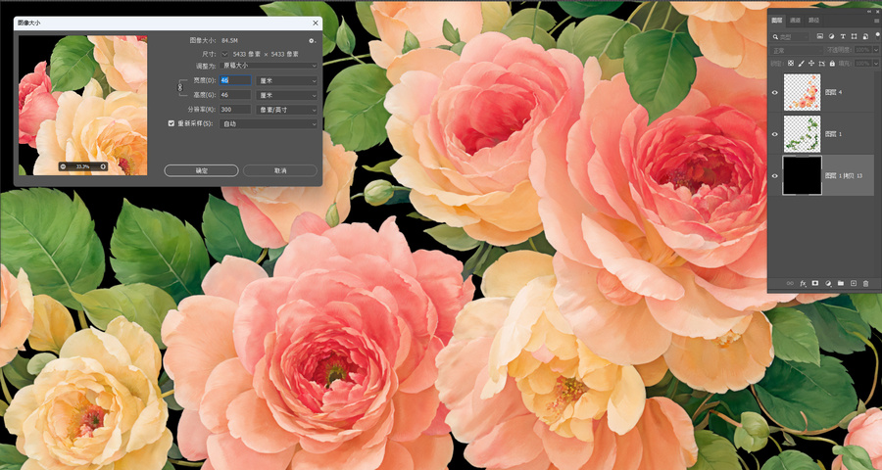Screen dimensions: 882x470
Task: Open the opacity slider dropdown arrow
Action: [876, 50]
